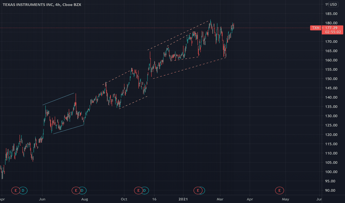Screen dimensions: 345x203
Task: Click the May label on time axis
Action: point(285,199)
